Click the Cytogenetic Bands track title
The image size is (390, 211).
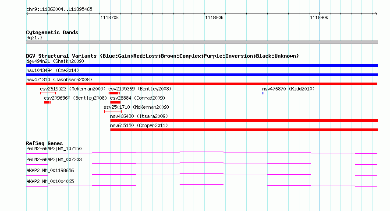52,32
